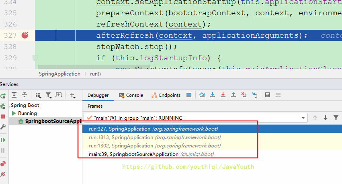Click the SpringApplication breadcrumb
The height and width of the screenshot is (184, 342).
coord(59,74)
